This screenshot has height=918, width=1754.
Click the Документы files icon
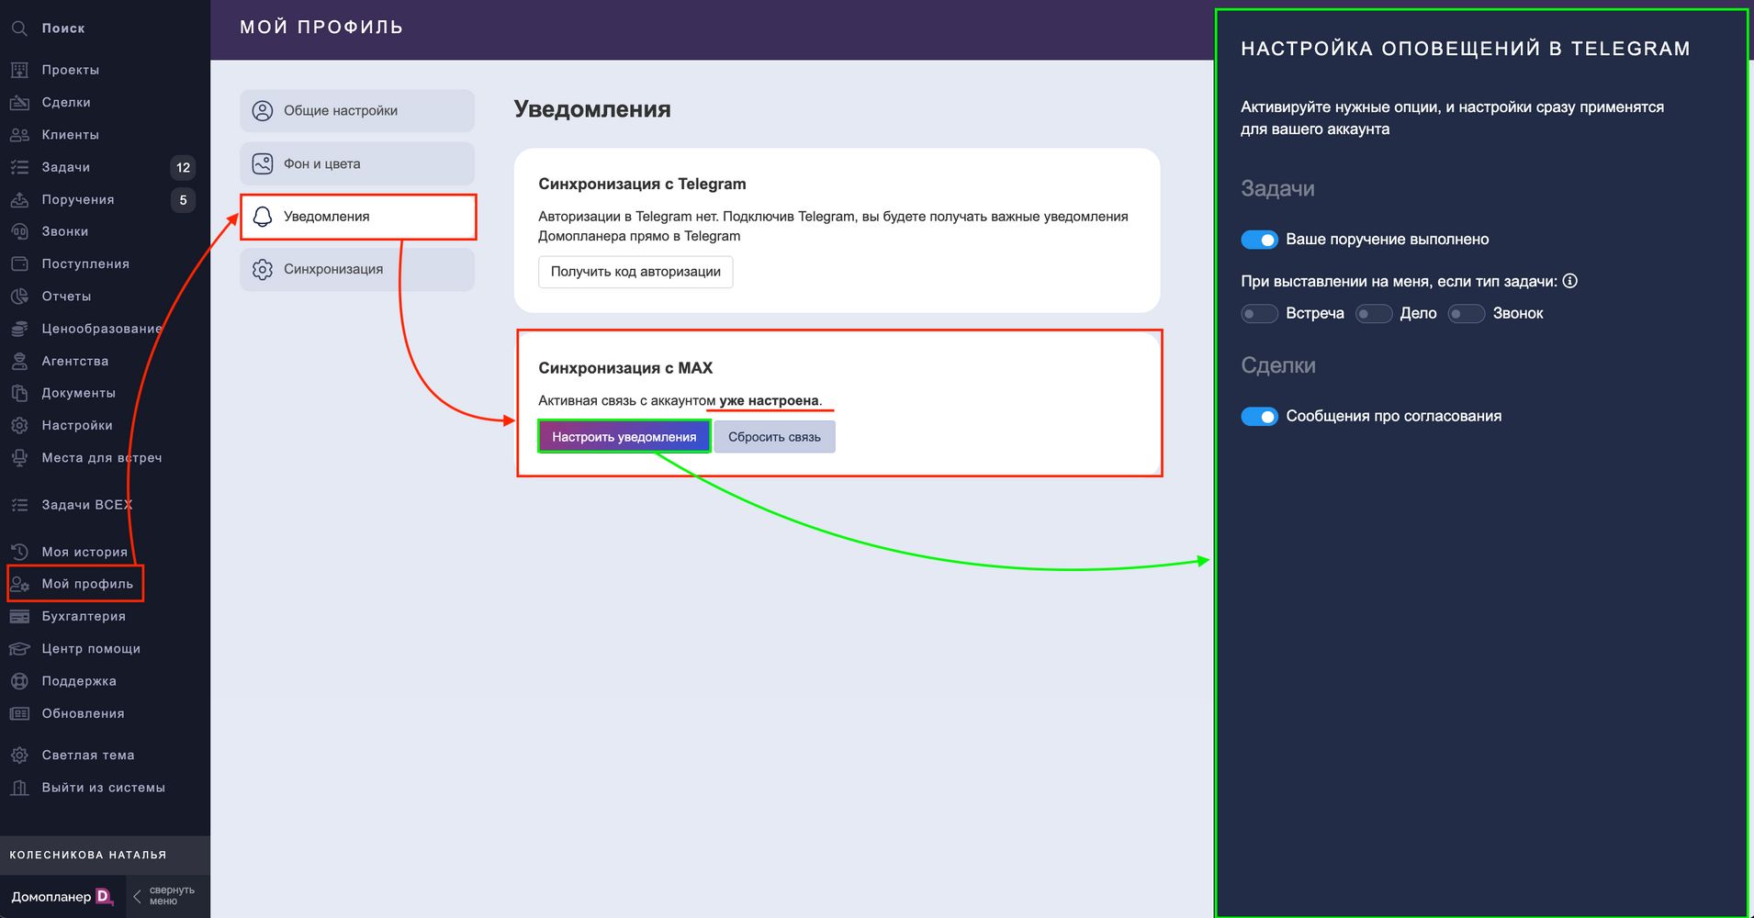click(19, 393)
